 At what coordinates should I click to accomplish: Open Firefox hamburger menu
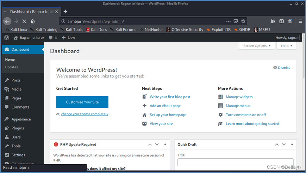pos(300,21)
